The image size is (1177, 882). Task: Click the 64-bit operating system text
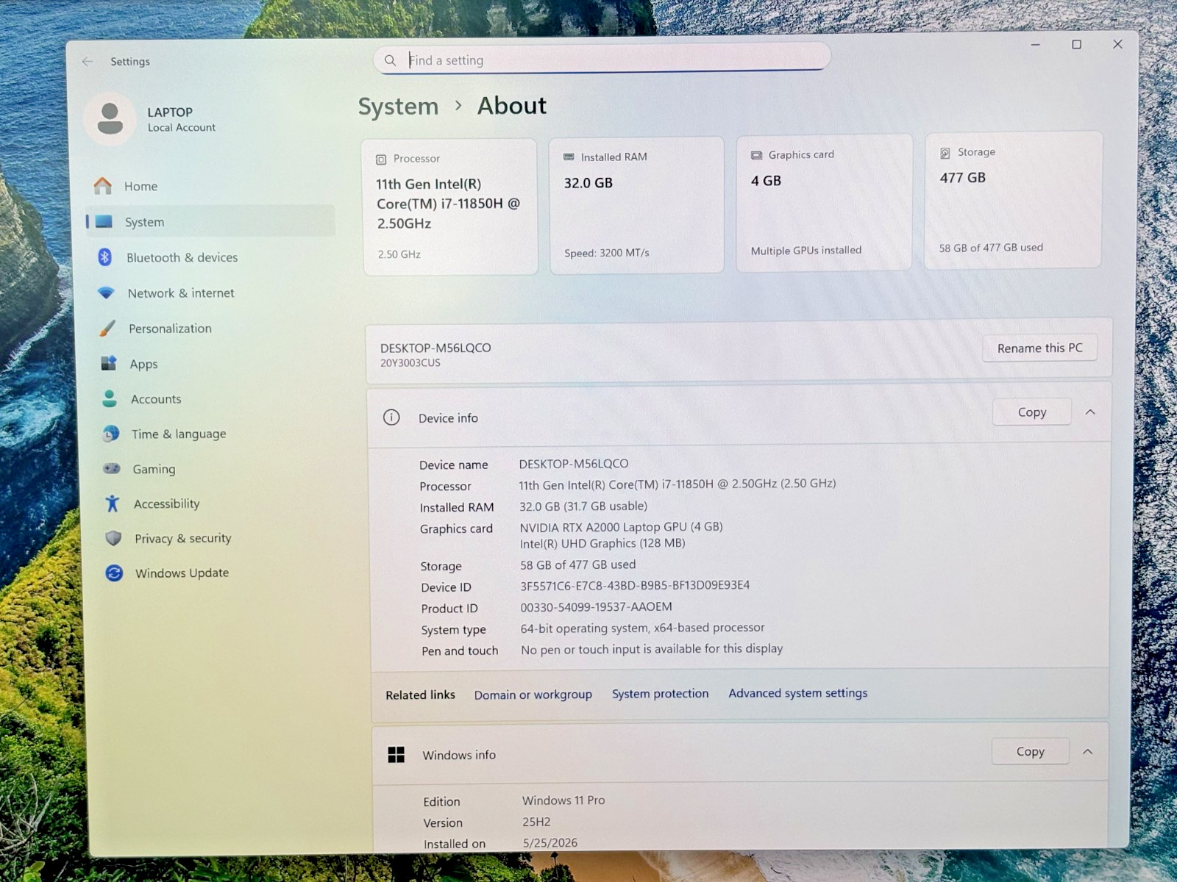point(643,628)
